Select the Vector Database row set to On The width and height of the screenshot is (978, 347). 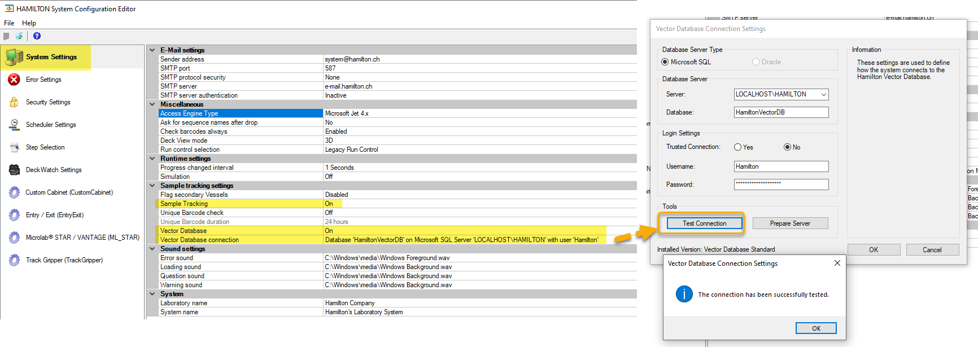[x=398, y=231]
